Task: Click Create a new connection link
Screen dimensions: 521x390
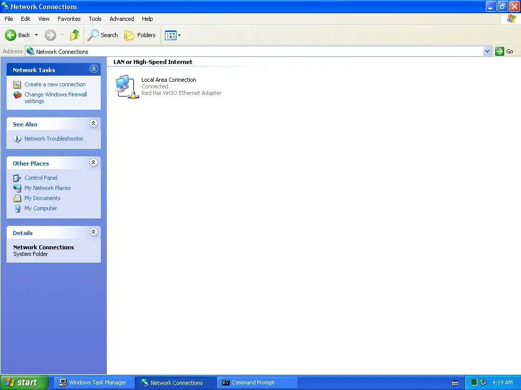Action: click(x=55, y=84)
